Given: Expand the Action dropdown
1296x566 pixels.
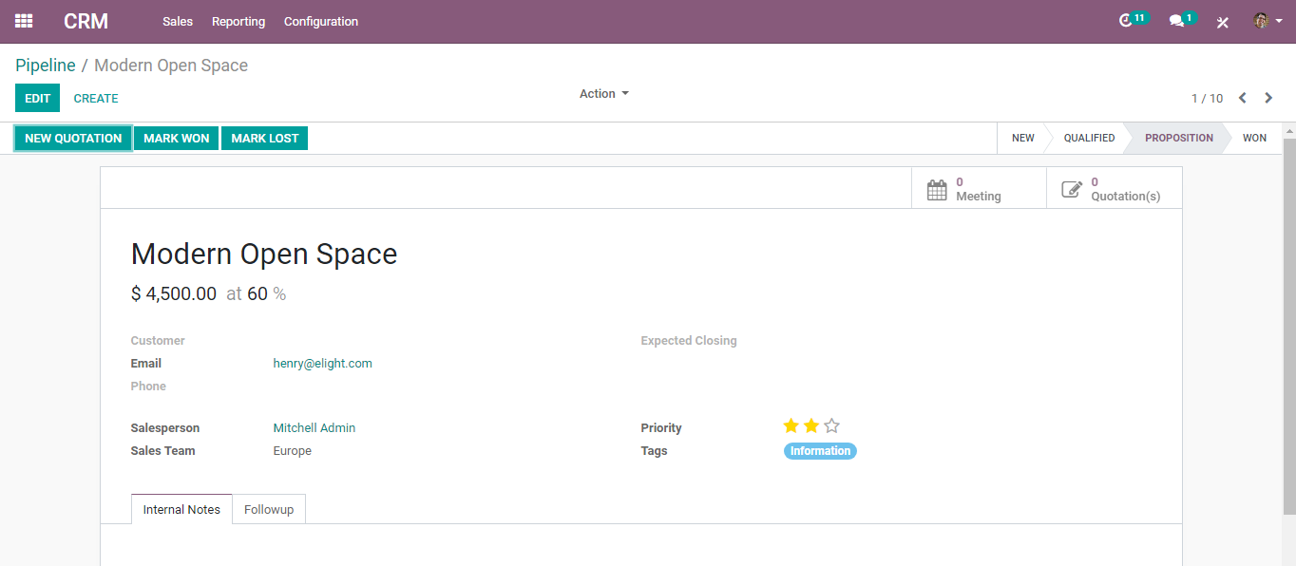Looking at the screenshot, I should pyautogui.click(x=604, y=93).
